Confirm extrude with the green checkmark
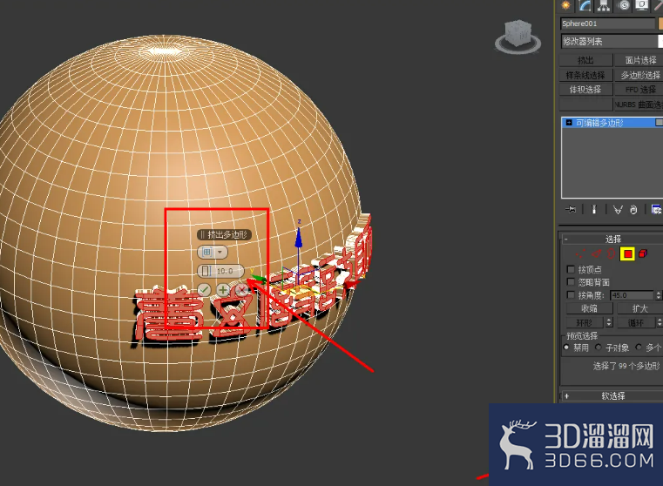 click(204, 290)
